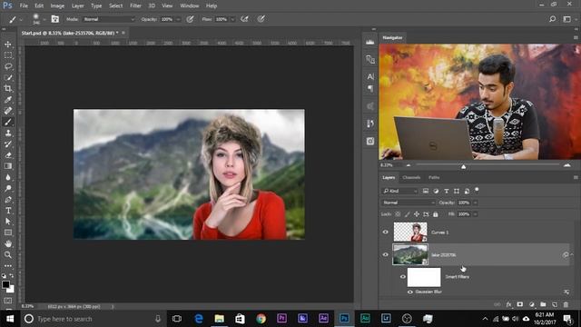
Task: Open the brush settings panel icon in options bar
Action: [54, 19]
